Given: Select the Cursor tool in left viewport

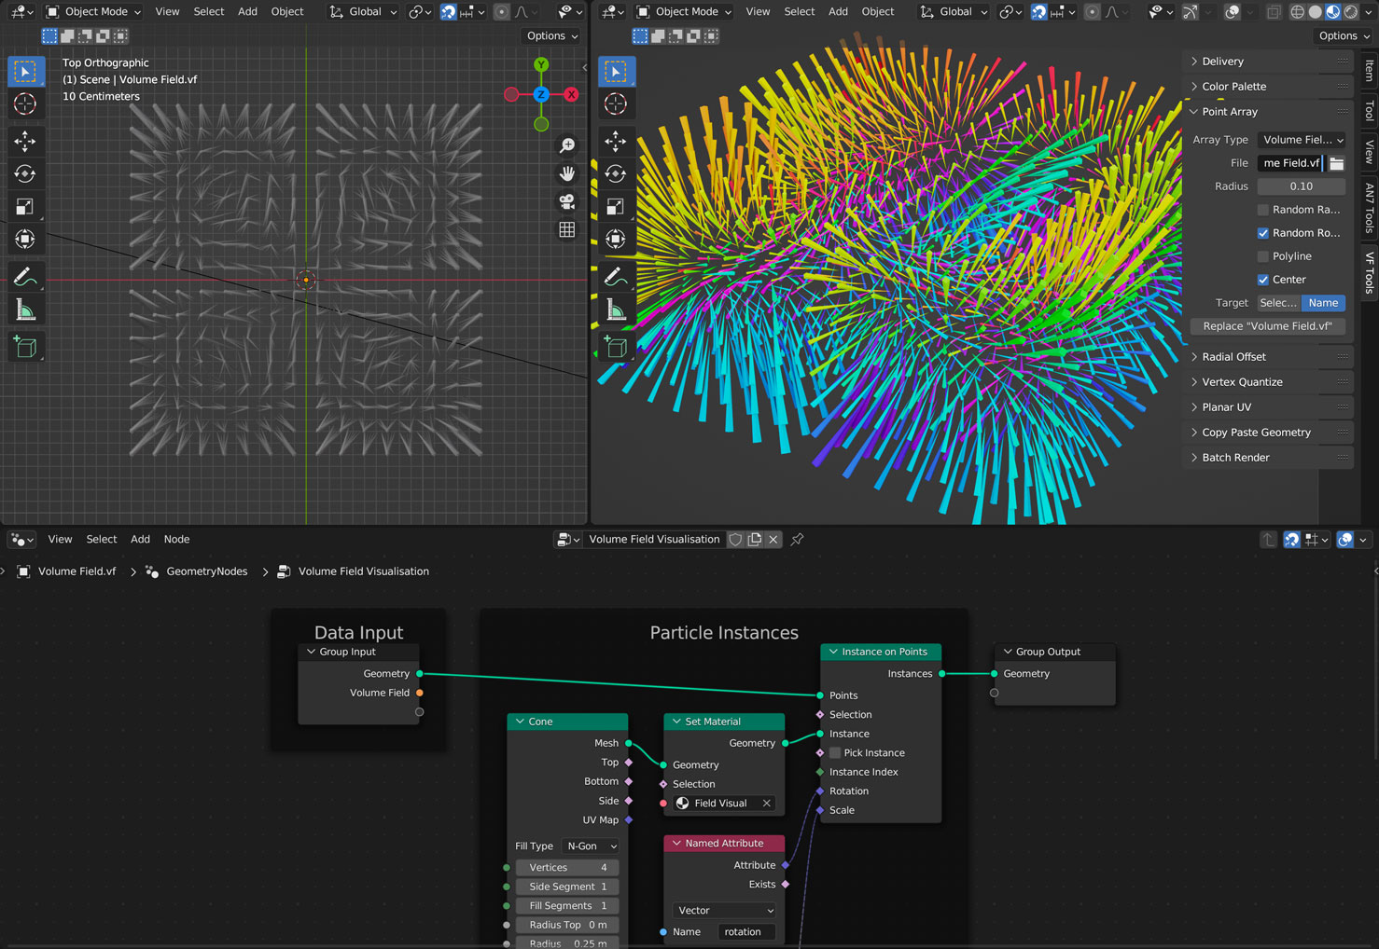Looking at the screenshot, I should [25, 103].
